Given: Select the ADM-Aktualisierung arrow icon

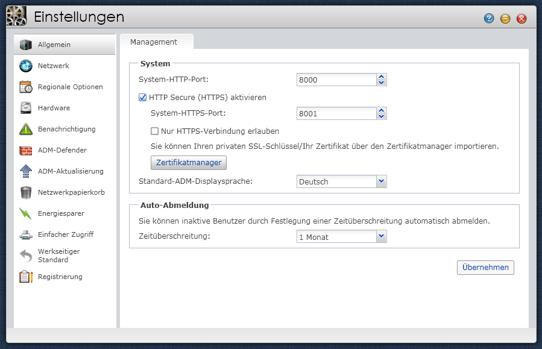Looking at the screenshot, I should pos(26,171).
